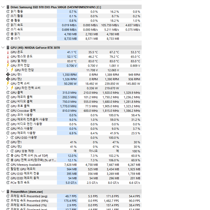Click the clock icon for 총 쓰기
Image resolution: width=210 pixels, height=210 pixels.
(8, 38)
